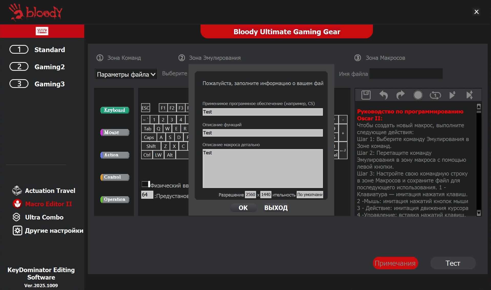Click the guide scrollbar down arrow

(479, 213)
